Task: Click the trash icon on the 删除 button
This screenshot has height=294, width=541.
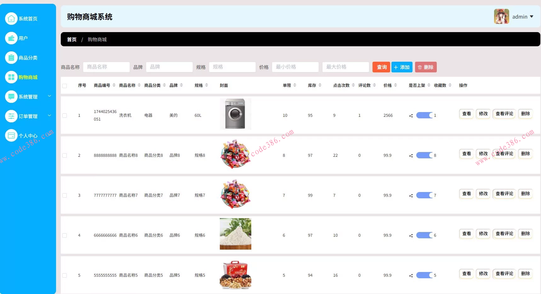Action: tap(420, 67)
